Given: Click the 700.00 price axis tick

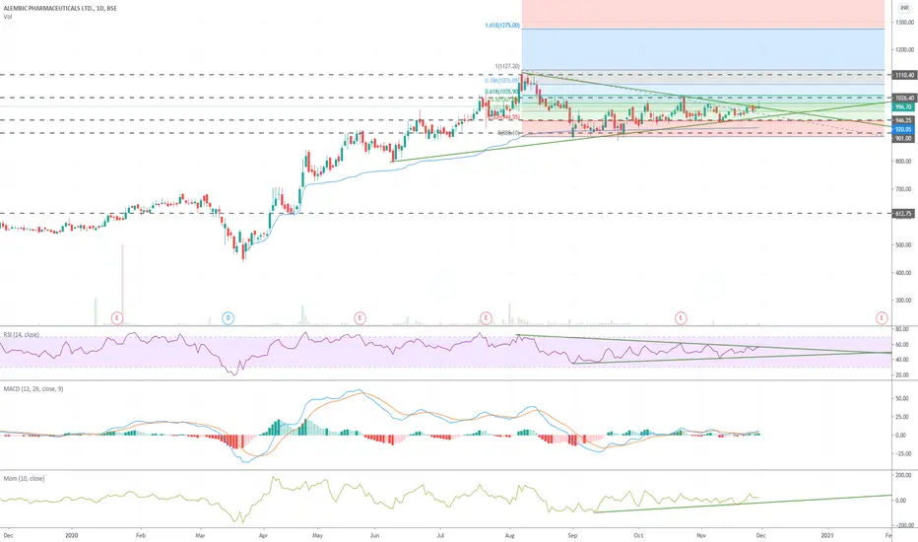Looking at the screenshot, I should [x=904, y=189].
